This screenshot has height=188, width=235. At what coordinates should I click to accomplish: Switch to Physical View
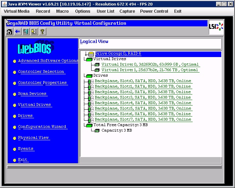33,137
